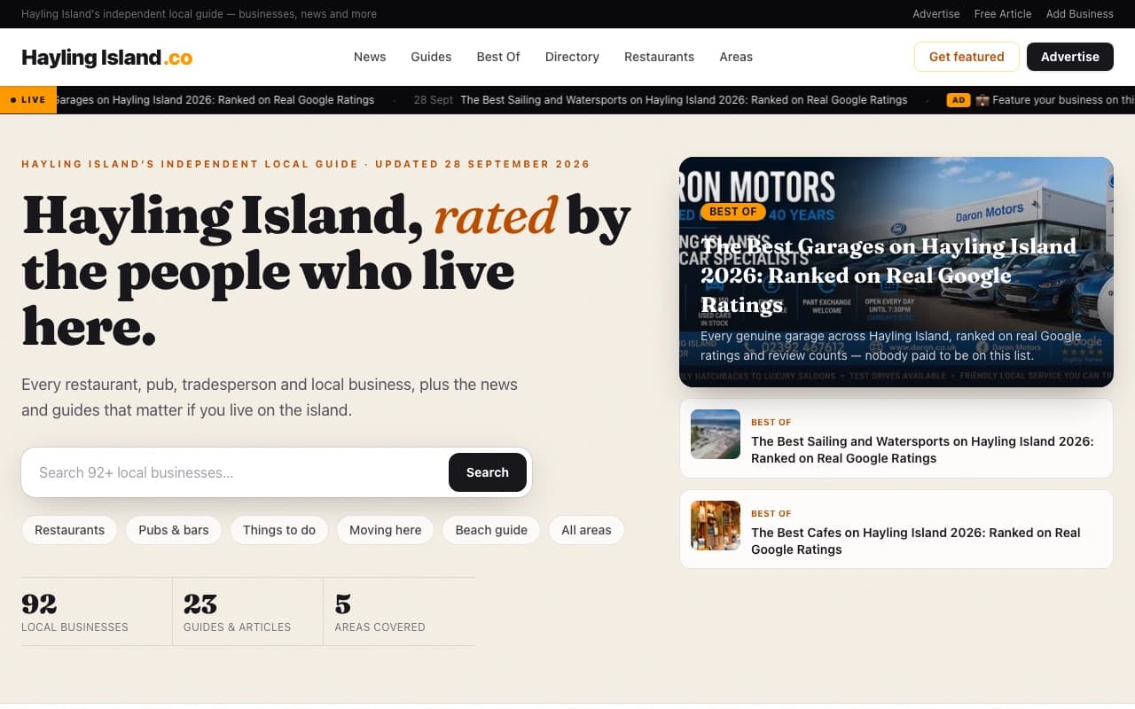Click the '28 Sept' ticker date
The height and width of the screenshot is (709, 1135).
434,100
